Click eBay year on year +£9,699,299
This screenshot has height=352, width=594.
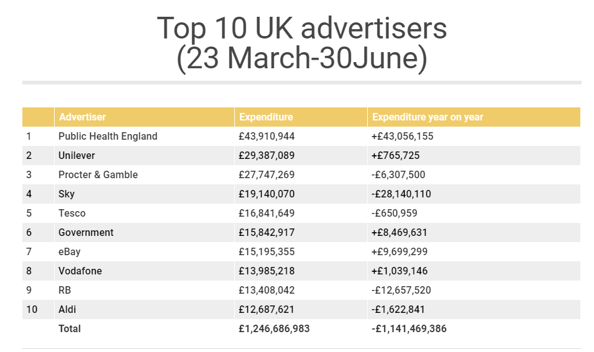(x=400, y=251)
